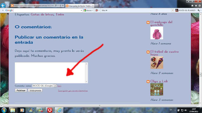This screenshot has height=113, width=202.
Task: Open the browser Home page icon
Action: [192, 6]
